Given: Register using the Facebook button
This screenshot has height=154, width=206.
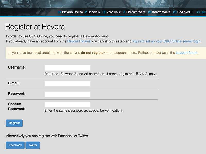Looking at the screenshot, I should tap(15, 145).
